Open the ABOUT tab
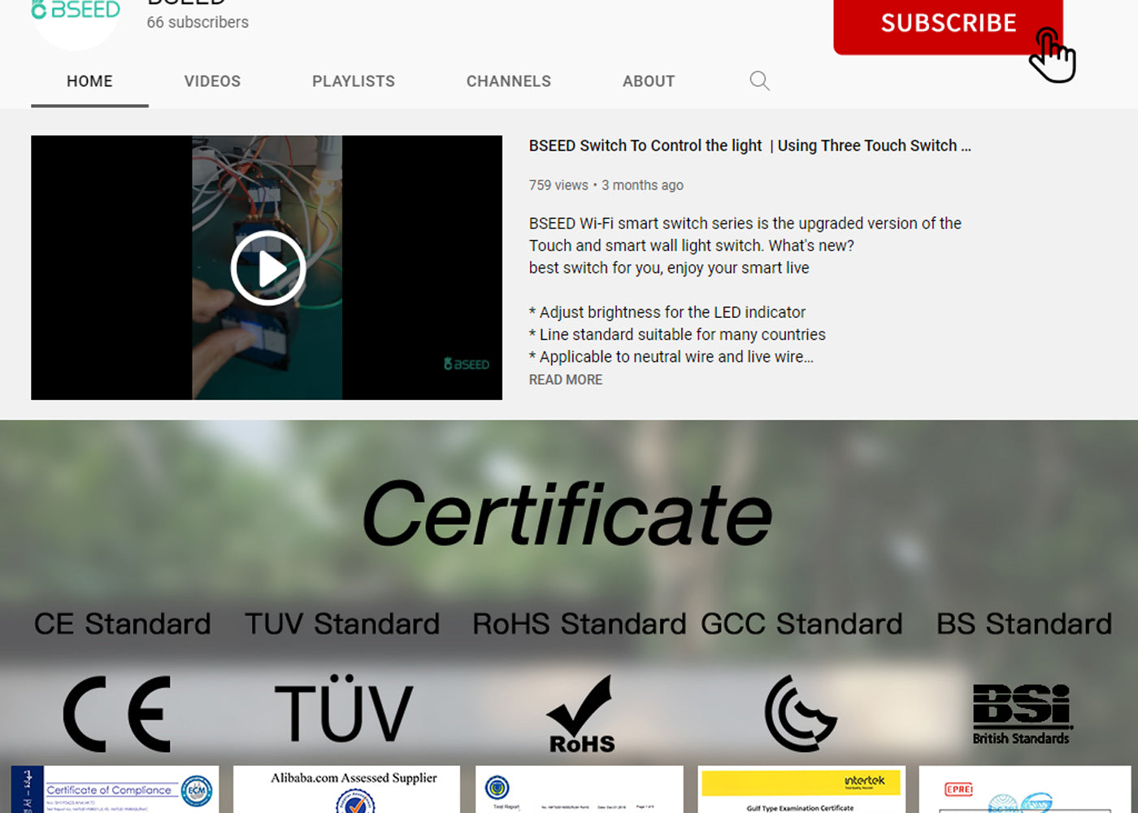This screenshot has width=1138, height=813. point(649,81)
